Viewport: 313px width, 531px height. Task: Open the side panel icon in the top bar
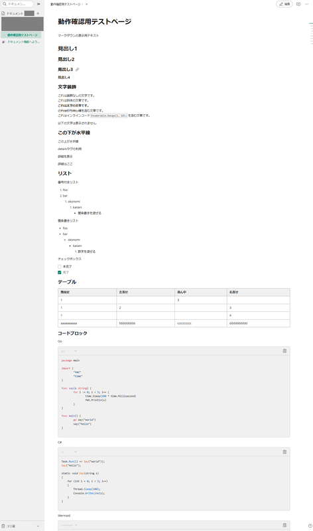[298, 4]
